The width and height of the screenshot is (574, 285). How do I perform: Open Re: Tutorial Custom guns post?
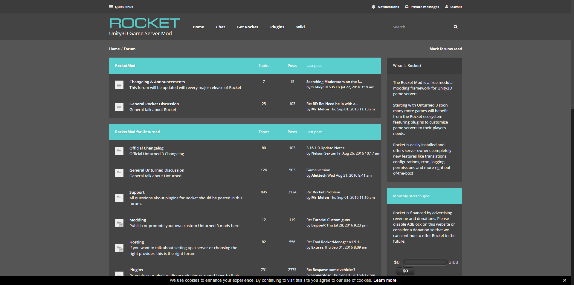coord(328,220)
